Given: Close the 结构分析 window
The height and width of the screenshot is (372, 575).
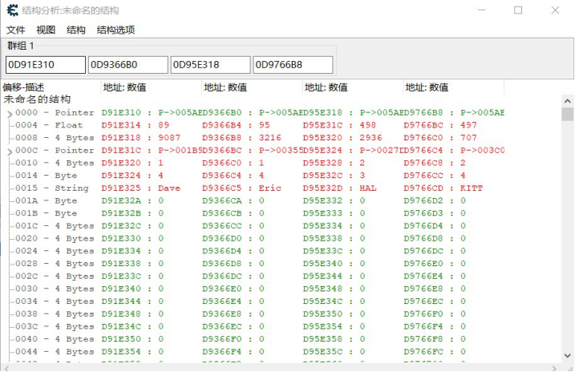Looking at the screenshot, I should (555, 10).
